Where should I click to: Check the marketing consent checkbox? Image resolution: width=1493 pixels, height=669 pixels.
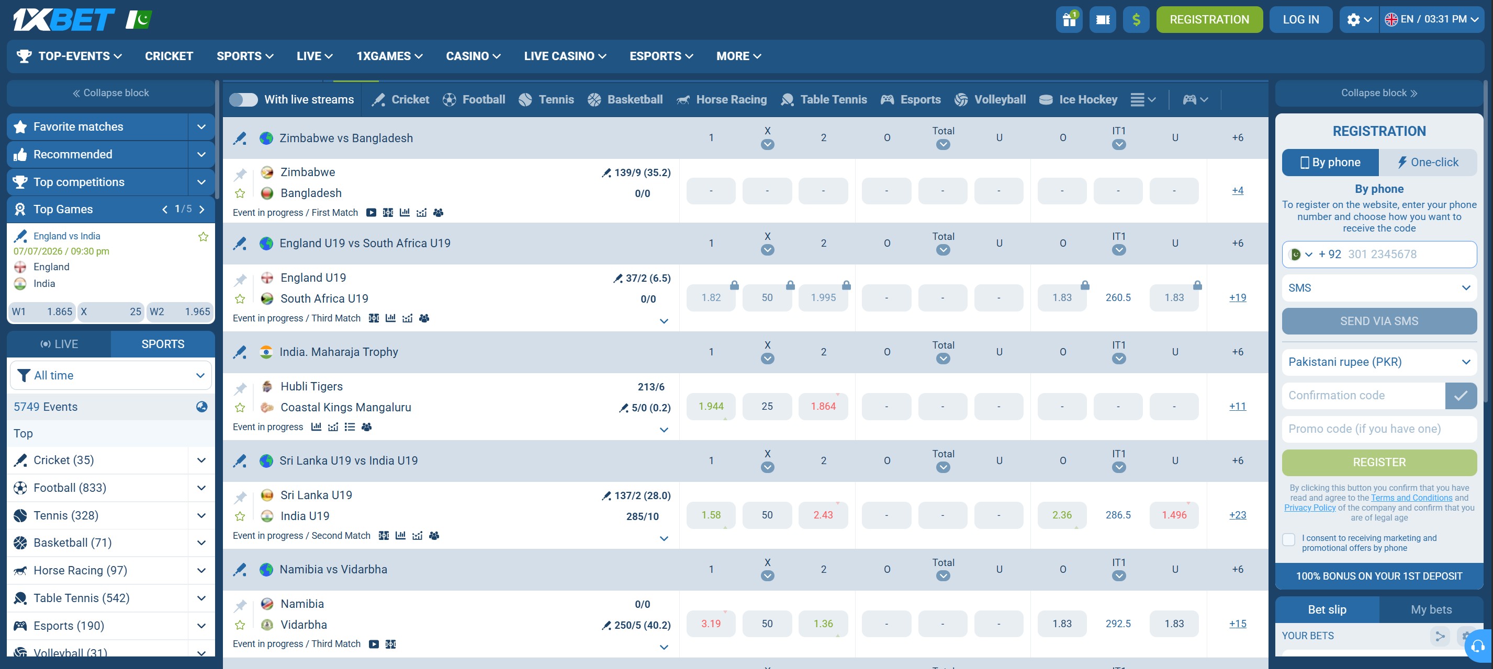click(1288, 539)
